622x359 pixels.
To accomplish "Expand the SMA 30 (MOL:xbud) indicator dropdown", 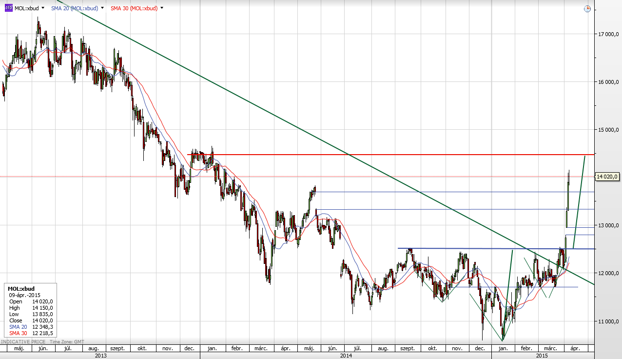I will point(162,8).
